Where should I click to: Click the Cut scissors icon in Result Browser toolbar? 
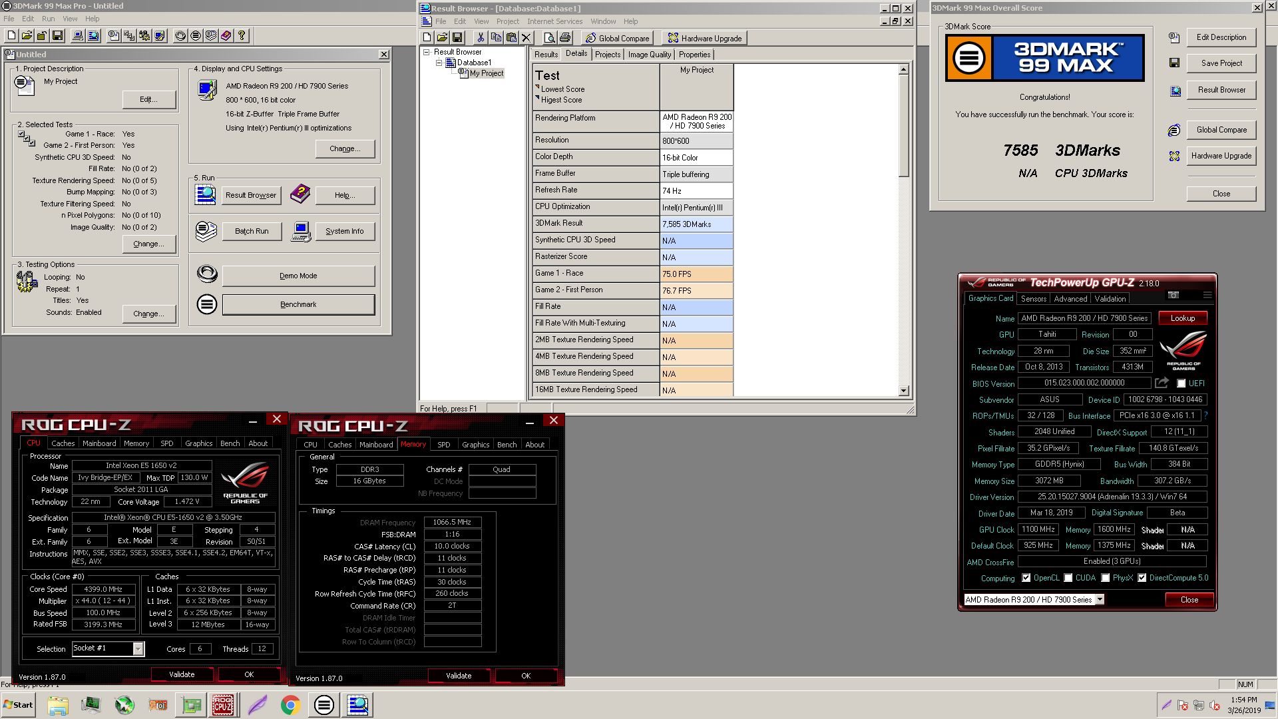point(481,38)
